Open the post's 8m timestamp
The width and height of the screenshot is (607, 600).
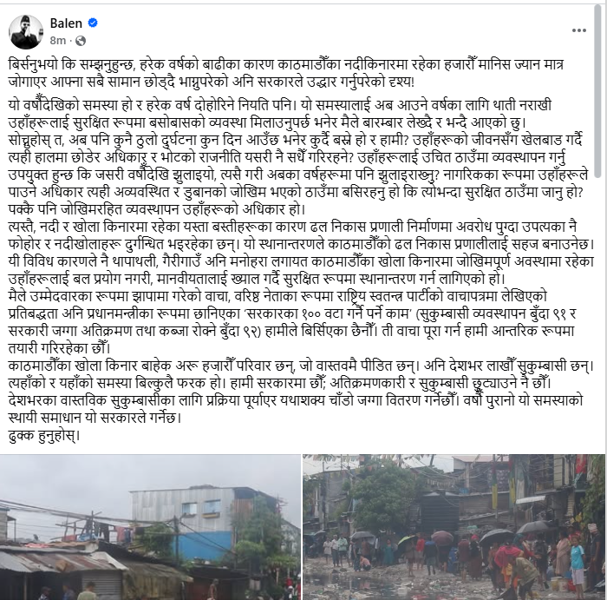[58, 40]
